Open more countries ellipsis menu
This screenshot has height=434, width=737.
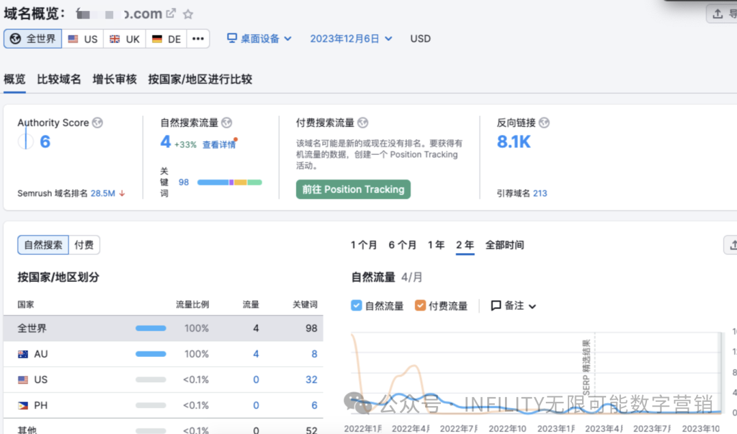(198, 39)
